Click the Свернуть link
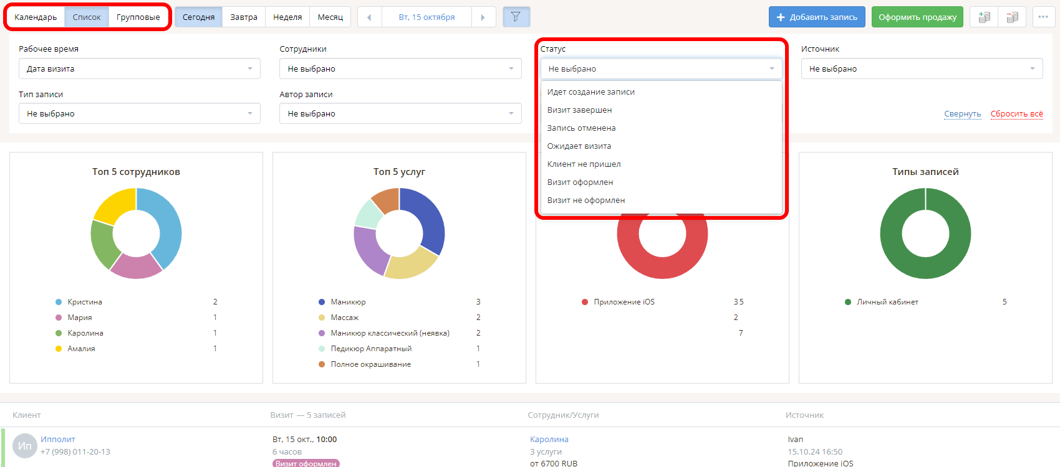The height and width of the screenshot is (467, 1060). [962, 113]
